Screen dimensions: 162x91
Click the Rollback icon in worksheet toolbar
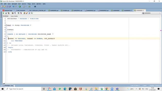[x=21, y=13]
